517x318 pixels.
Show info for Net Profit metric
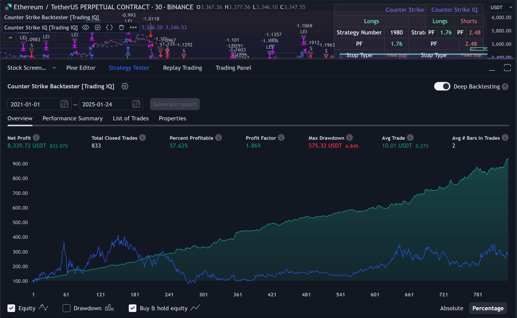(x=36, y=137)
